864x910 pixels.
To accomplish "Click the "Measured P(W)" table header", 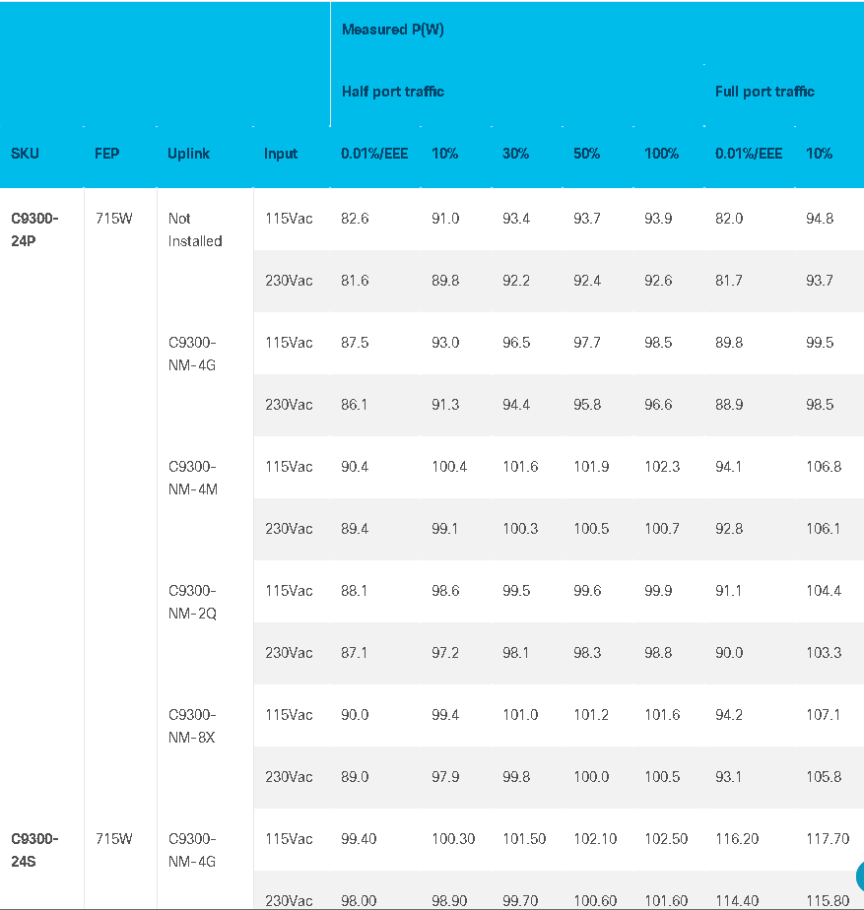I will click(392, 30).
